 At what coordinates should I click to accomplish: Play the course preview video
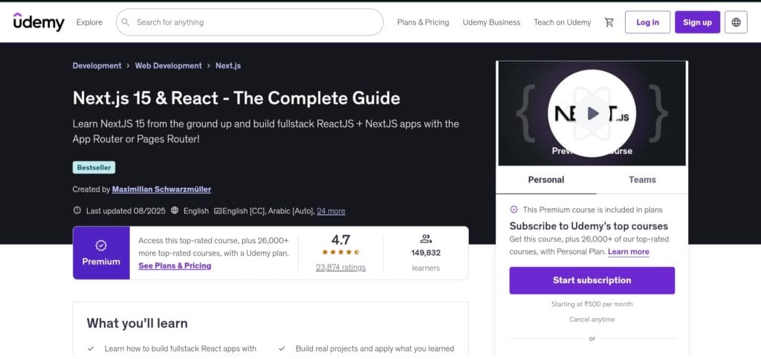592,113
